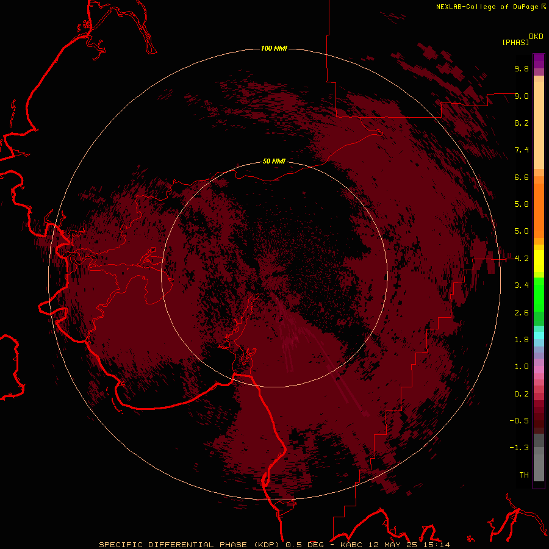Viewport: 549px width, 549px height.
Task: Click the cyan segment of the color scale
Action: click(x=539, y=335)
